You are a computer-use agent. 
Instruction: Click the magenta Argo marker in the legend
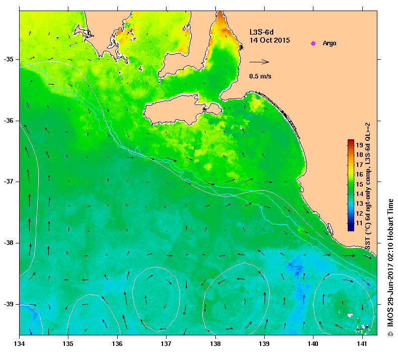(313, 43)
